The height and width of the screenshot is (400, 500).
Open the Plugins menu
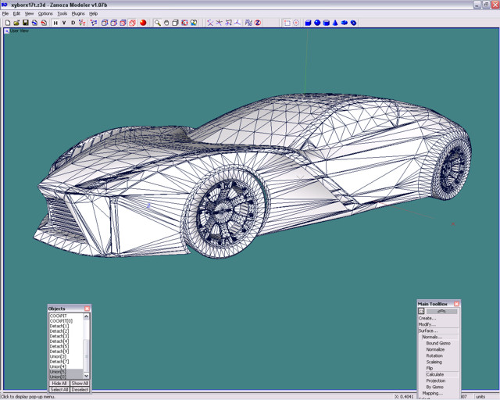click(78, 13)
